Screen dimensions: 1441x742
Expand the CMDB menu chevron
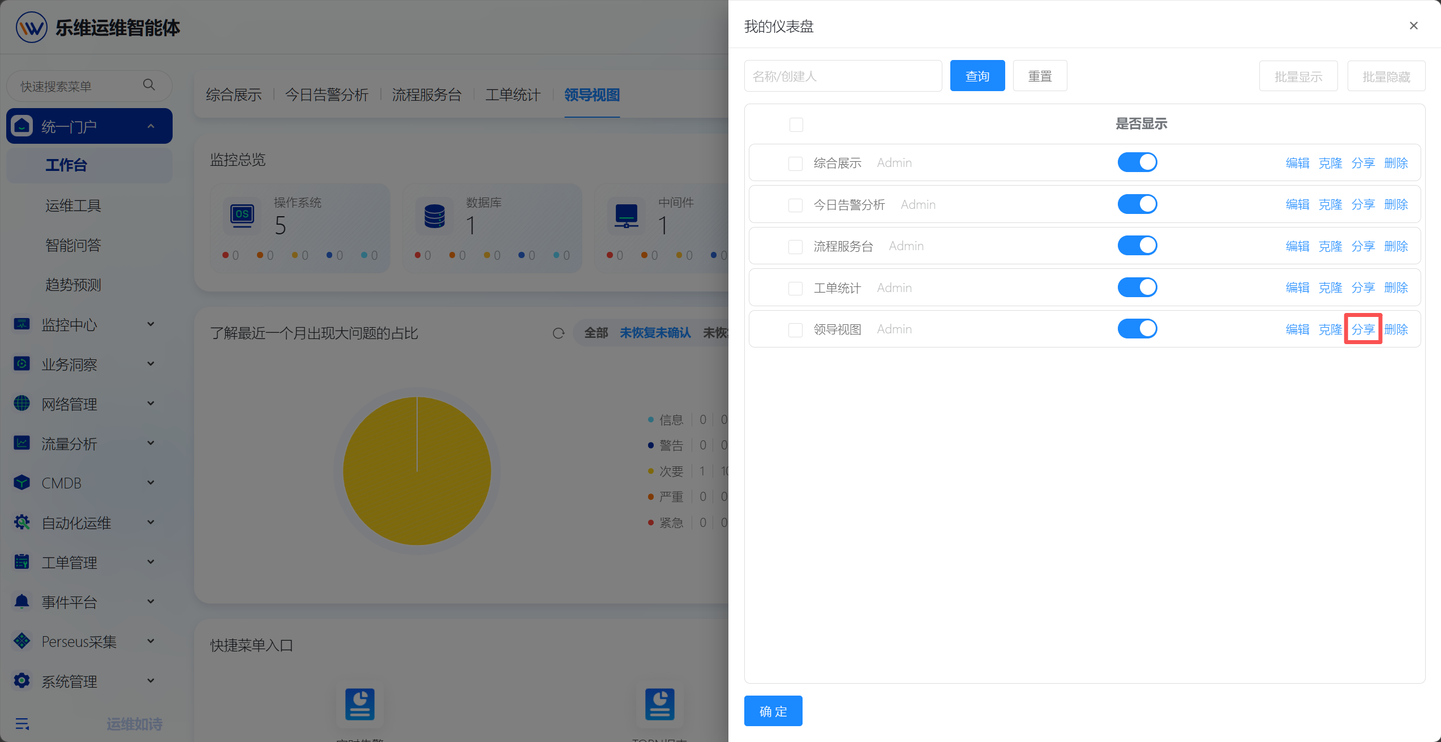[x=151, y=483]
